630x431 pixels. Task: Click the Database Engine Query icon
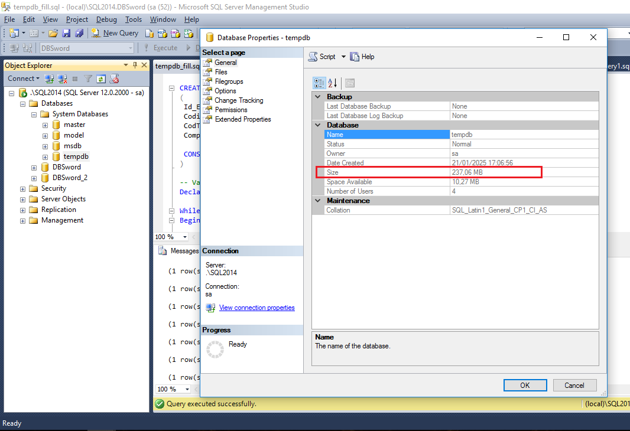[149, 33]
